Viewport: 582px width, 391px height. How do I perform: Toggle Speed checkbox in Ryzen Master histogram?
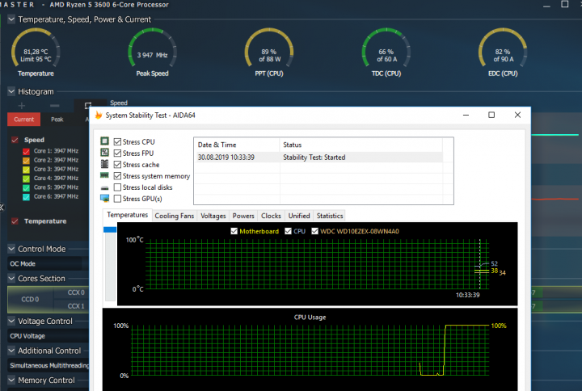pos(15,140)
